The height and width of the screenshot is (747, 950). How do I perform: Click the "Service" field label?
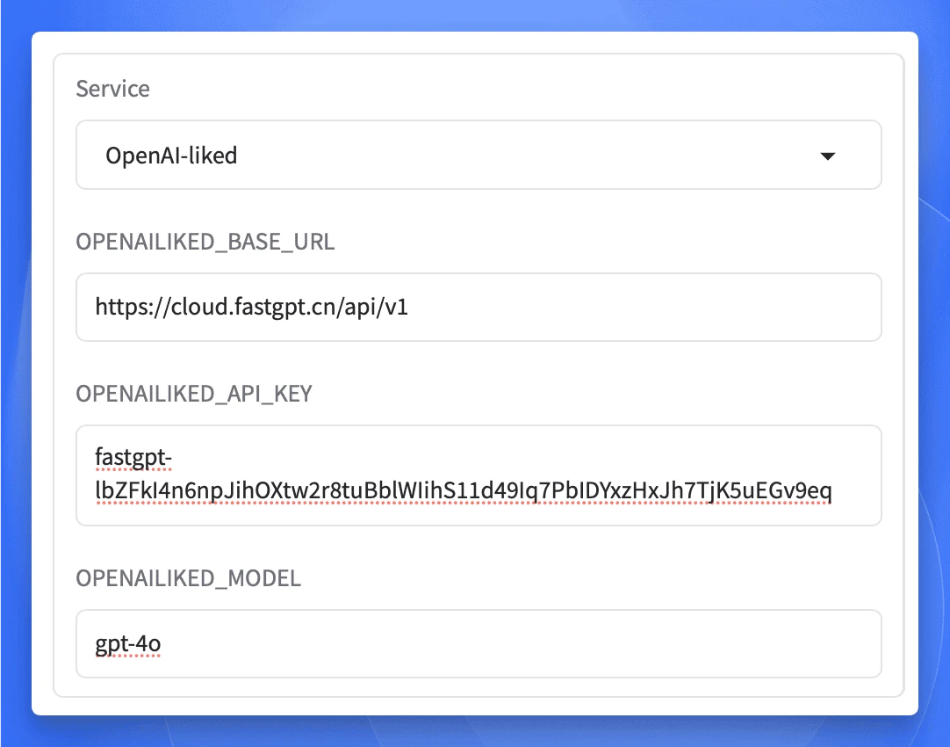[x=112, y=89]
